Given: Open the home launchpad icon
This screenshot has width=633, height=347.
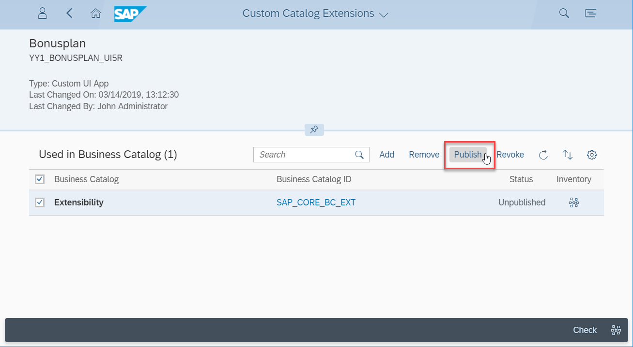Looking at the screenshot, I should (x=96, y=13).
